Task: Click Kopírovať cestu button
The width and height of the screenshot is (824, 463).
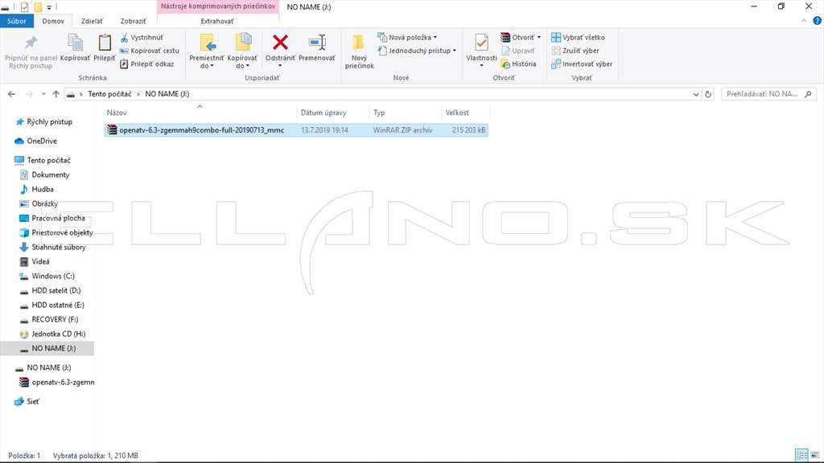Action: (x=149, y=51)
